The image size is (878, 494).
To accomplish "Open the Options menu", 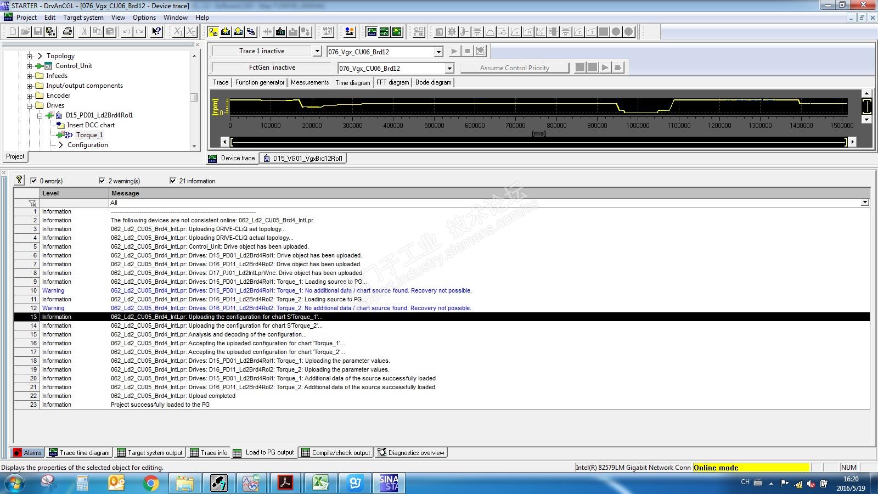I will 144,17.
